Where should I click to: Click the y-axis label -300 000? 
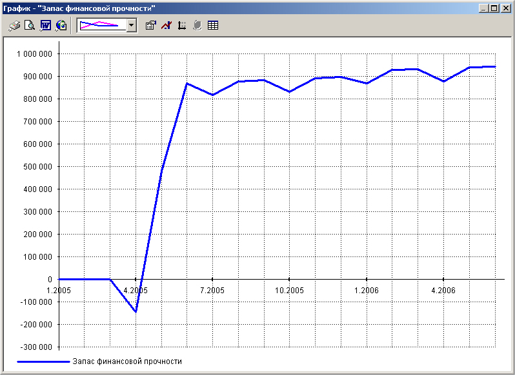pos(36,347)
